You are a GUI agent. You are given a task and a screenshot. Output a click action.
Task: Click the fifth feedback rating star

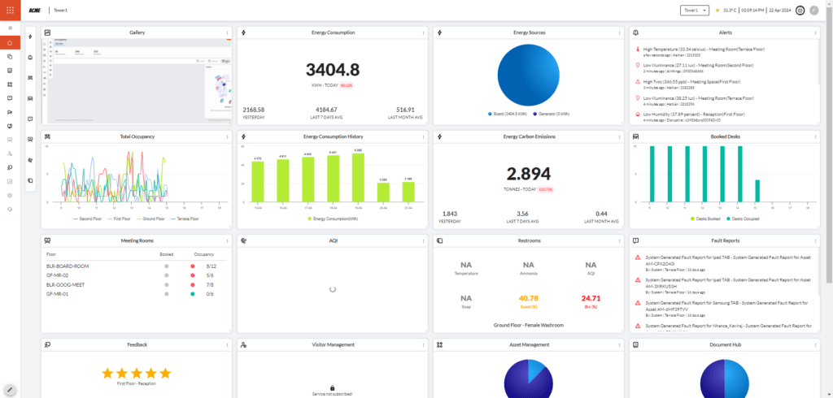tap(166, 373)
